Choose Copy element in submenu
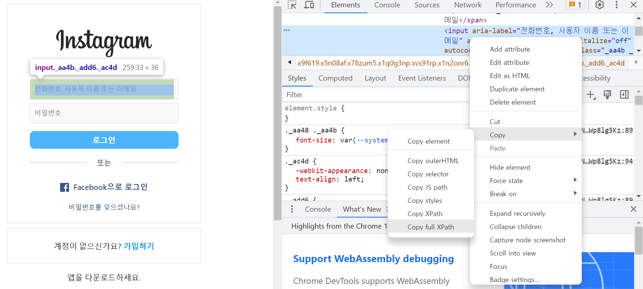Viewport: 643px width, 289px height. coord(431,141)
